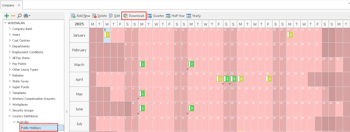Viewport: 350px width, 132px height.
Task: Expand the Super Funds node
Action: click(10, 87)
